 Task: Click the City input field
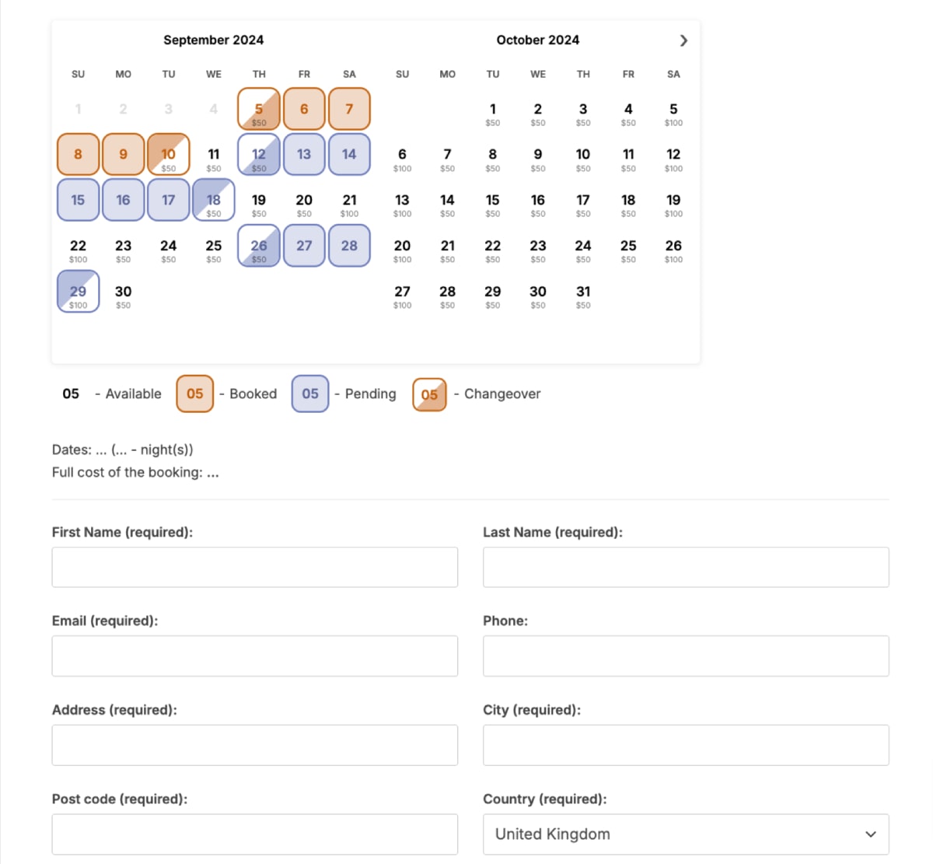click(x=686, y=745)
